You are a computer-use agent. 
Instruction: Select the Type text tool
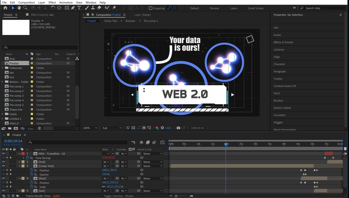79,8
